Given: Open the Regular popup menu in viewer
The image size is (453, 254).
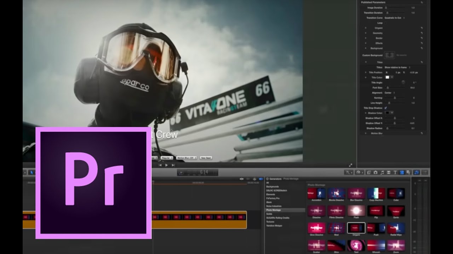Looking at the screenshot, I should (167, 158).
